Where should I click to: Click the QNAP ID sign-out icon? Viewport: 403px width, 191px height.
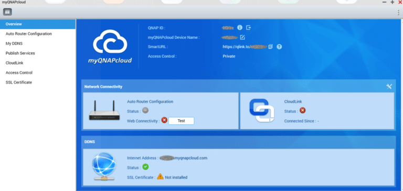tap(248, 27)
